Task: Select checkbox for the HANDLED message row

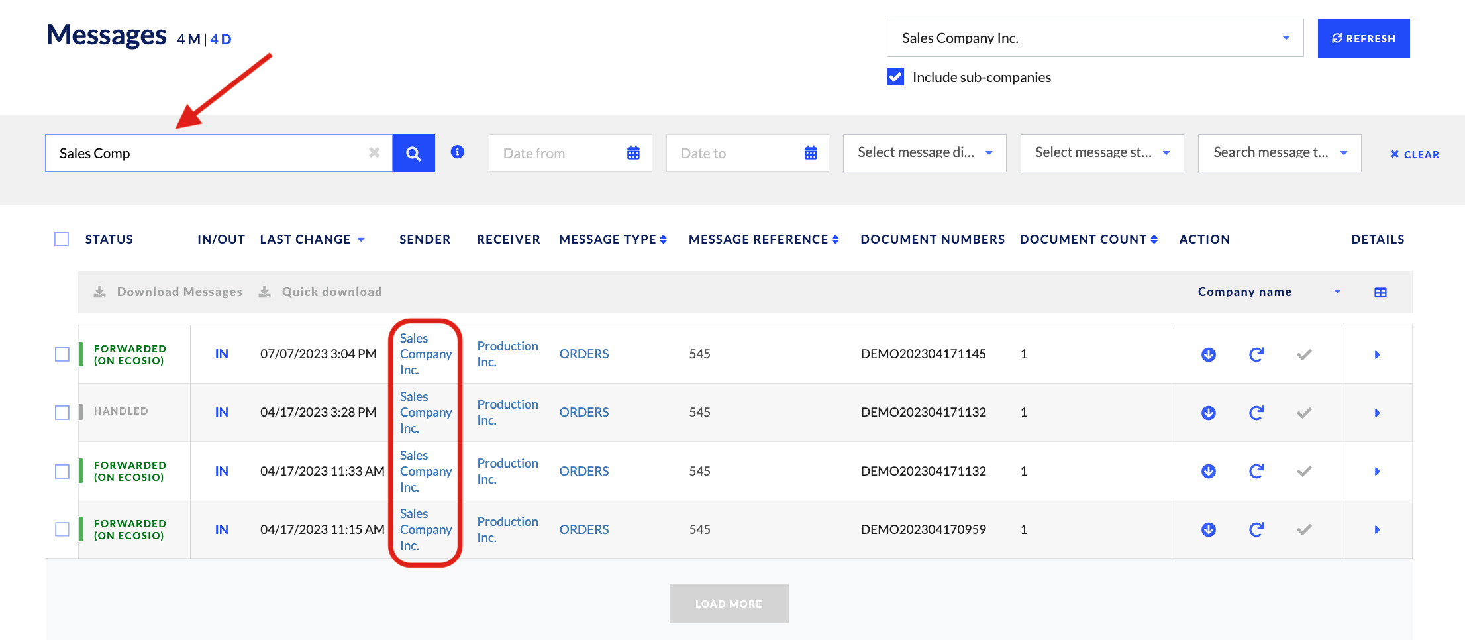Action: [x=62, y=413]
